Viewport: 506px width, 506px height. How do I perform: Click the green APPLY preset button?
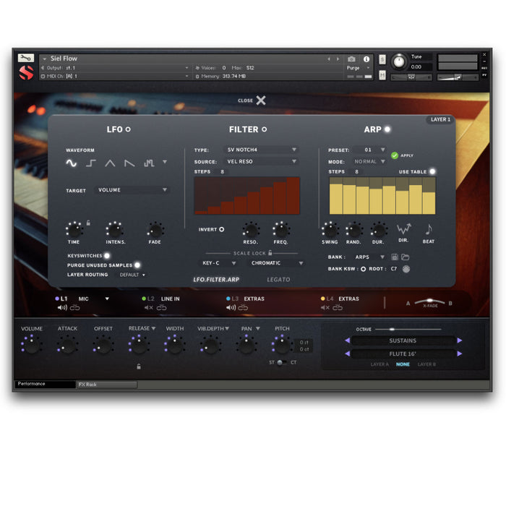click(395, 155)
